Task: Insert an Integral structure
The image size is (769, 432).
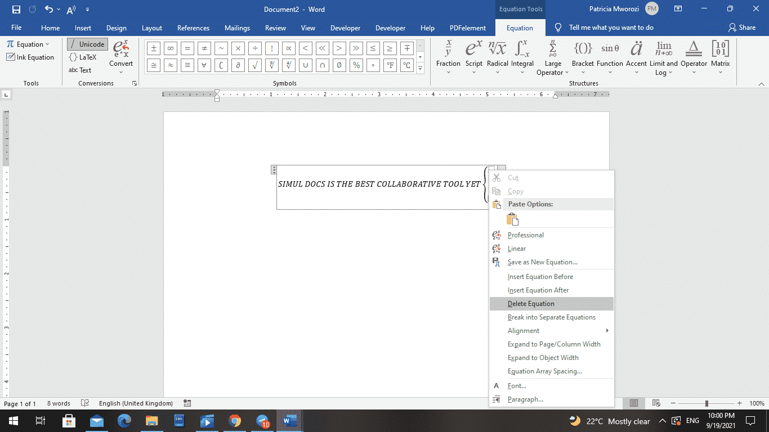Action: coord(522,56)
